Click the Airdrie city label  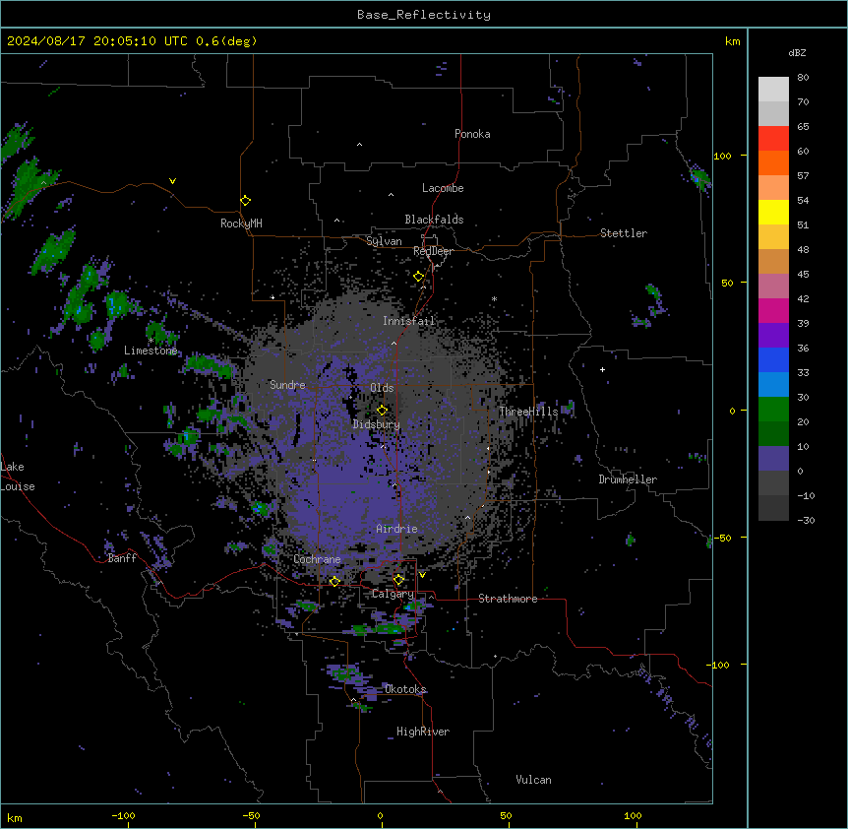pyautogui.click(x=396, y=529)
